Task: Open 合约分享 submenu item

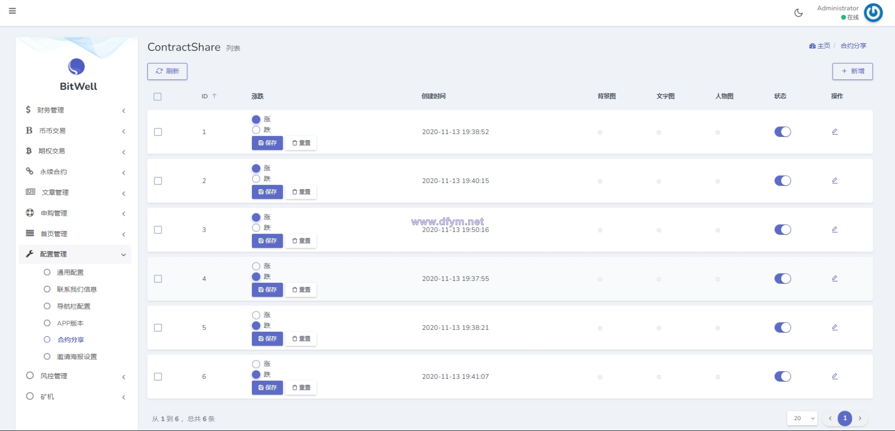Action: coord(70,340)
